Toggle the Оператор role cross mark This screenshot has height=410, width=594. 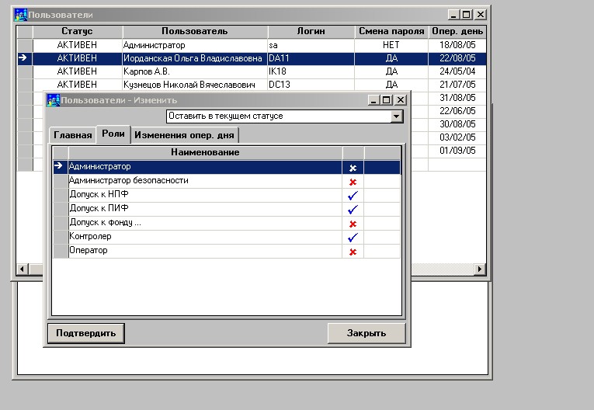353,252
